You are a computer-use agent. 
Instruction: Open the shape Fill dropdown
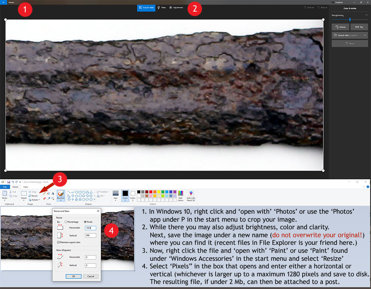[x=101, y=196]
